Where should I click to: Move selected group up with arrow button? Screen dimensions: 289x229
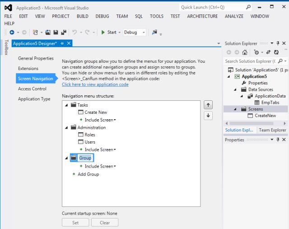click(x=208, y=105)
